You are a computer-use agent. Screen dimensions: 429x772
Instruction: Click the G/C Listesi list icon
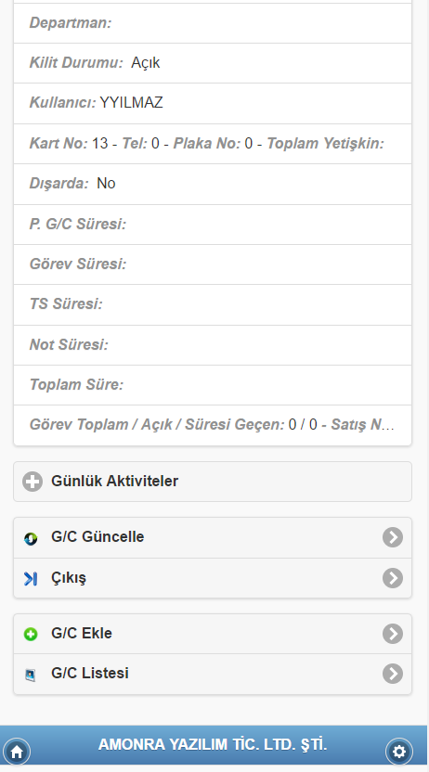31,675
